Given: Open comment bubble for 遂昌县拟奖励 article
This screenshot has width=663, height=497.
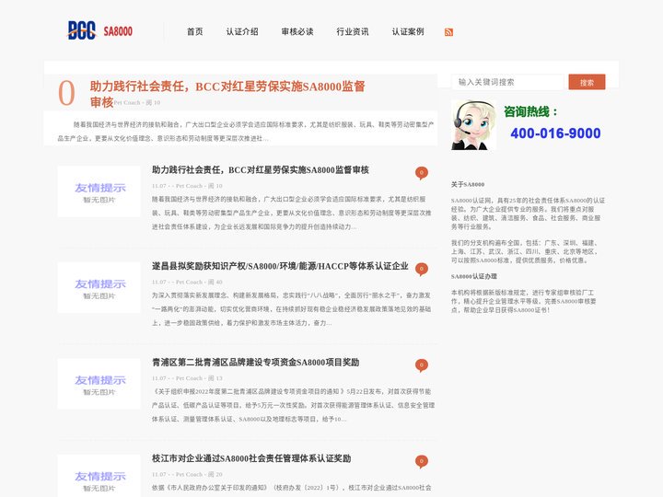Looking at the screenshot, I should [421, 269].
